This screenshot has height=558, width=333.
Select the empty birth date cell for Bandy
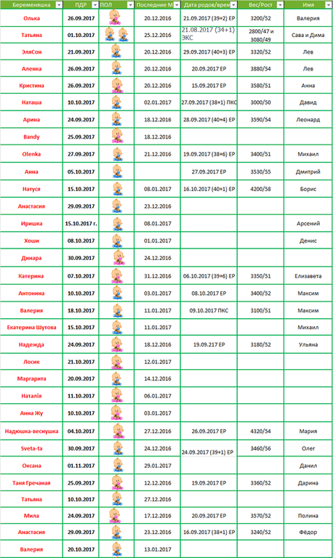(x=209, y=137)
